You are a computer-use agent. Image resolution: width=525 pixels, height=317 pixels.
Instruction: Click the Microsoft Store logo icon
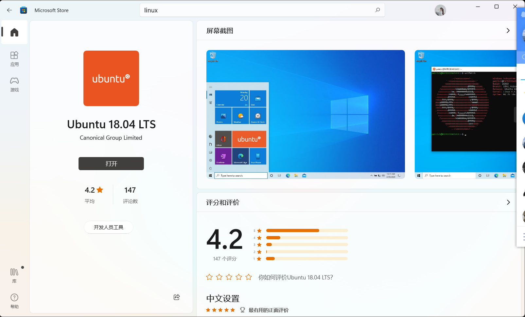coord(24,10)
